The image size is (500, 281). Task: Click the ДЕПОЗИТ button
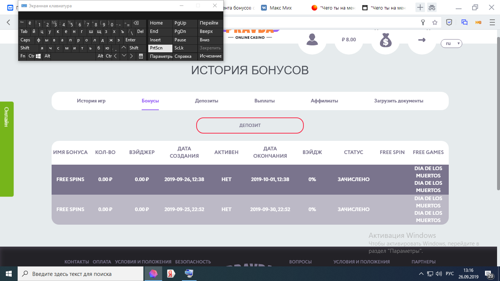[x=250, y=125]
